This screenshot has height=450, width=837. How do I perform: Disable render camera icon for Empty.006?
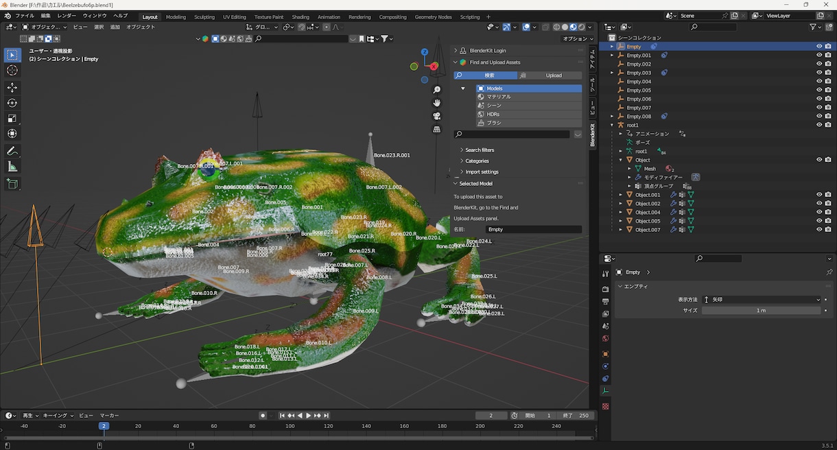[x=828, y=99]
